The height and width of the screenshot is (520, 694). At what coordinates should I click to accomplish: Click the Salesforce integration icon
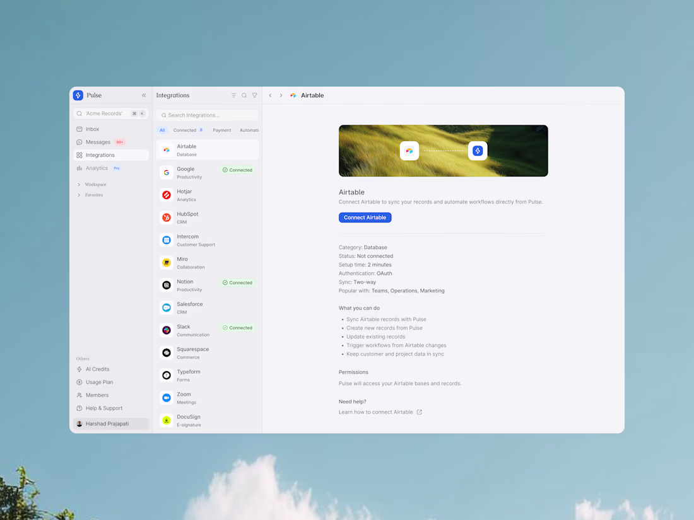click(167, 308)
